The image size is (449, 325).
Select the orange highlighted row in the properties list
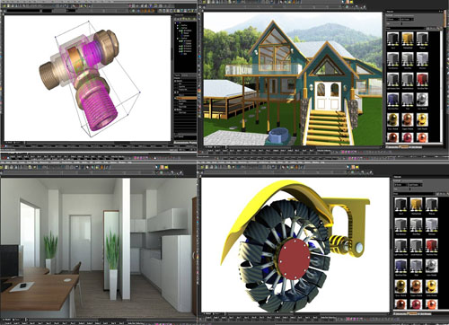(x=186, y=98)
